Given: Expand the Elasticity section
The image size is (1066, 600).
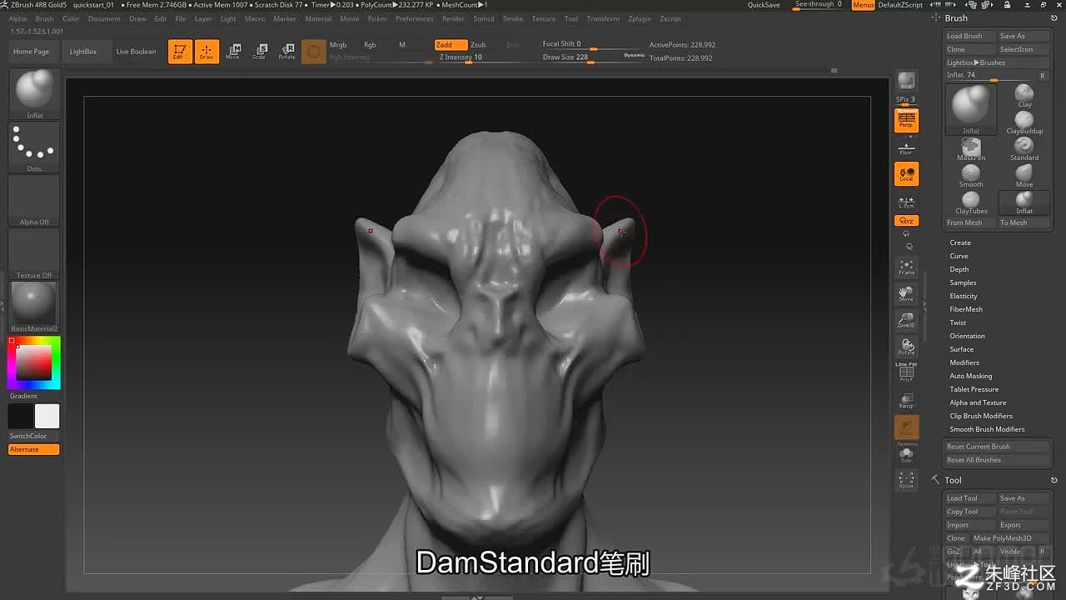Looking at the screenshot, I should 964,296.
